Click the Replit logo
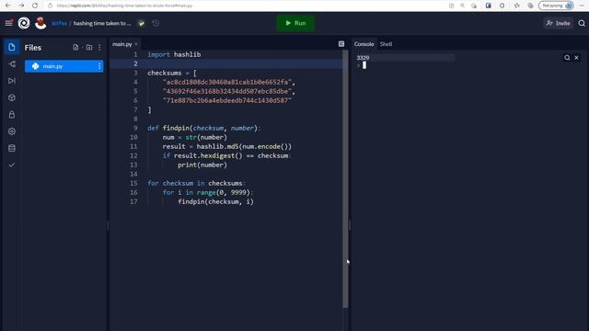The image size is (589, 331). coord(24,23)
